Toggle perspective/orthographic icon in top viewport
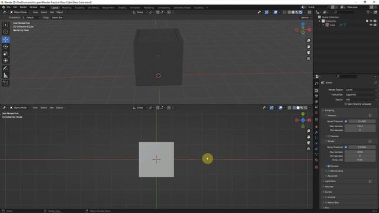This screenshot has height=213, width=379. click(x=309, y=59)
